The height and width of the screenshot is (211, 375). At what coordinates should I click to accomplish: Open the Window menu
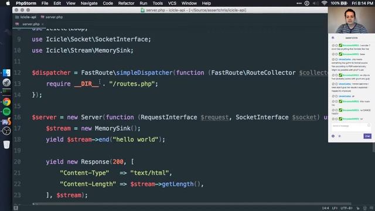click(x=189, y=4)
